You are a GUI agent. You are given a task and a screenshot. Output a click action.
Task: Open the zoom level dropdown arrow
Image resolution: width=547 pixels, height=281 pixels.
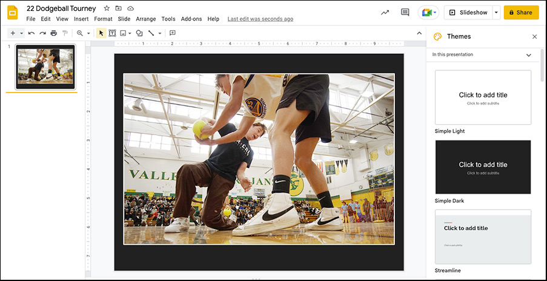pos(88,33)
